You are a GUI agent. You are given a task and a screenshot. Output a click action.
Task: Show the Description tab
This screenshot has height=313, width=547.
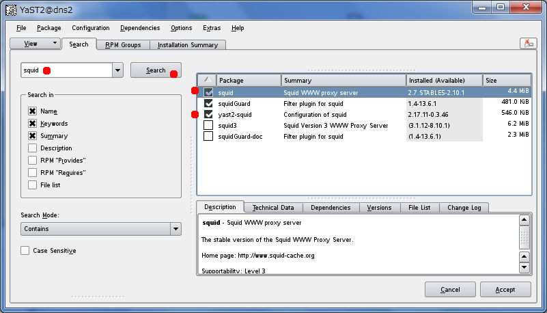(220, 207)
